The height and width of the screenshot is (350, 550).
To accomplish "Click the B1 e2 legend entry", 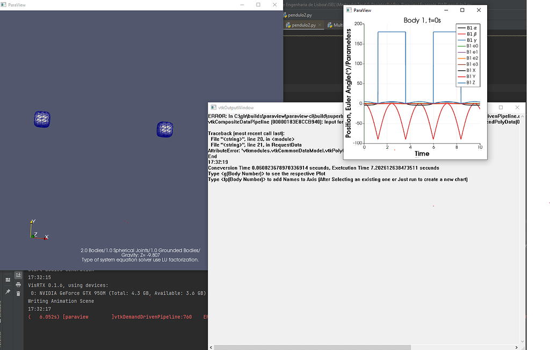I will (x=468, y=58).
